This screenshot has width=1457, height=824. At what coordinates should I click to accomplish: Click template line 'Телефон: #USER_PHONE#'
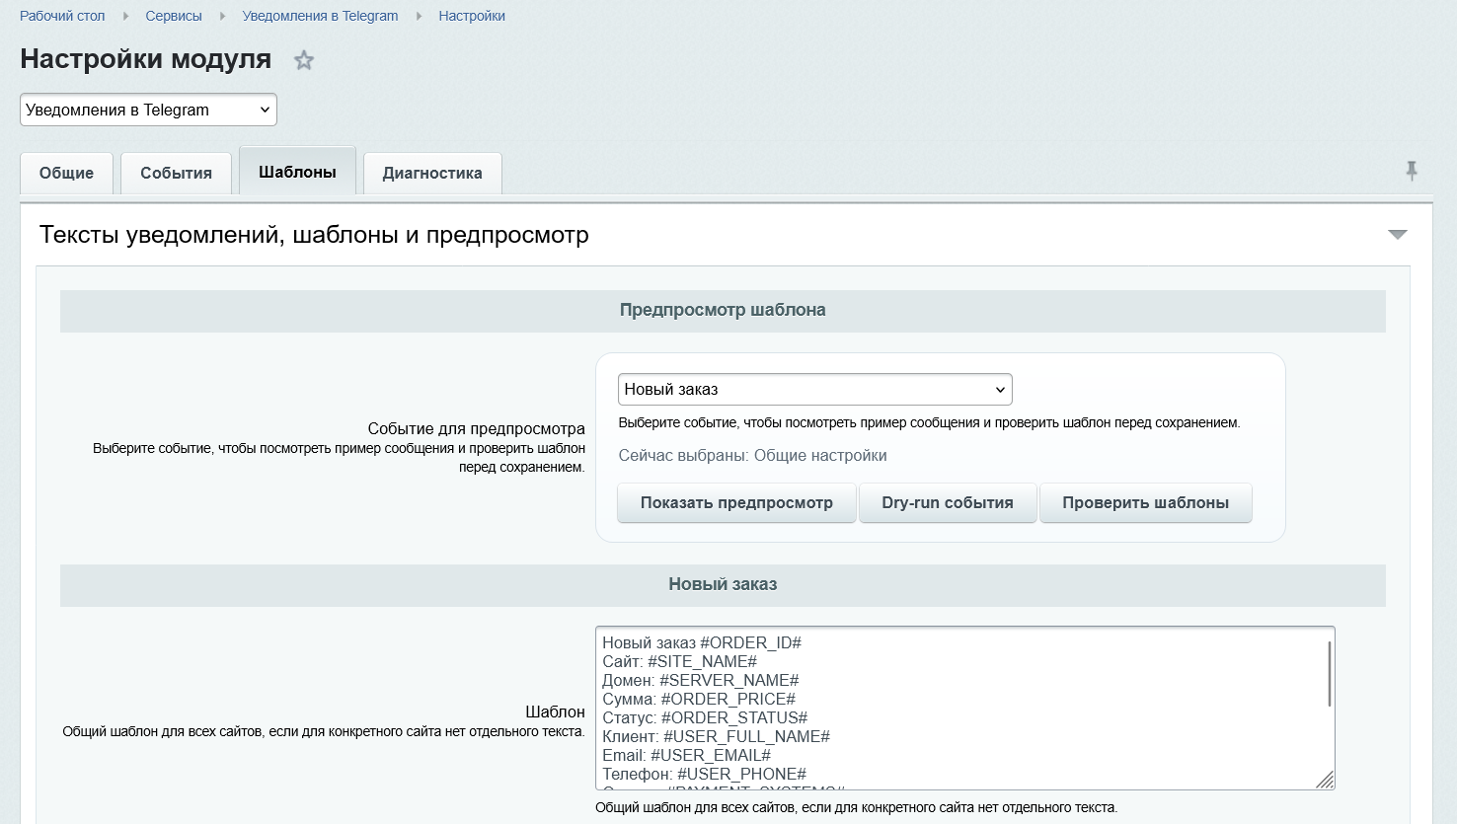pyautogui.click(x=705, y=774)
